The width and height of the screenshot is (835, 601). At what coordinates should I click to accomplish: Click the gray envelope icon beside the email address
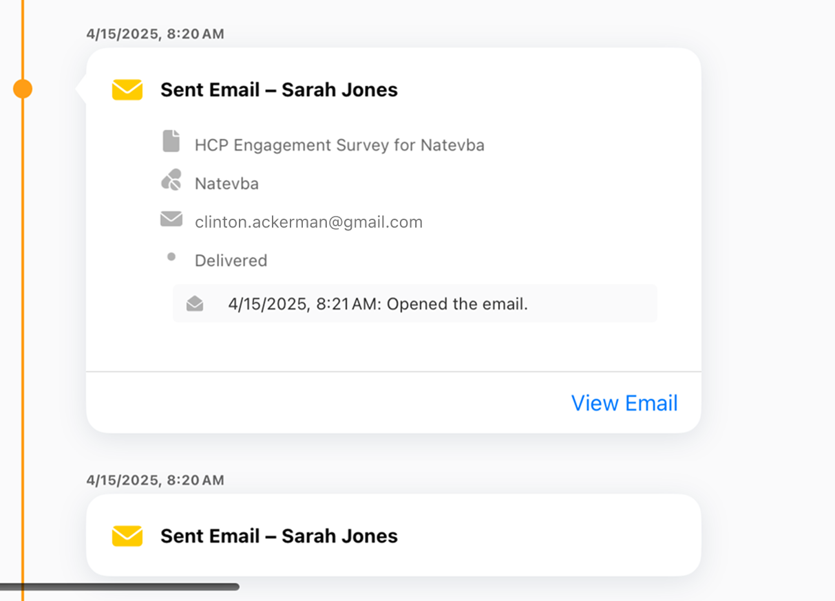tap(171, 219)
